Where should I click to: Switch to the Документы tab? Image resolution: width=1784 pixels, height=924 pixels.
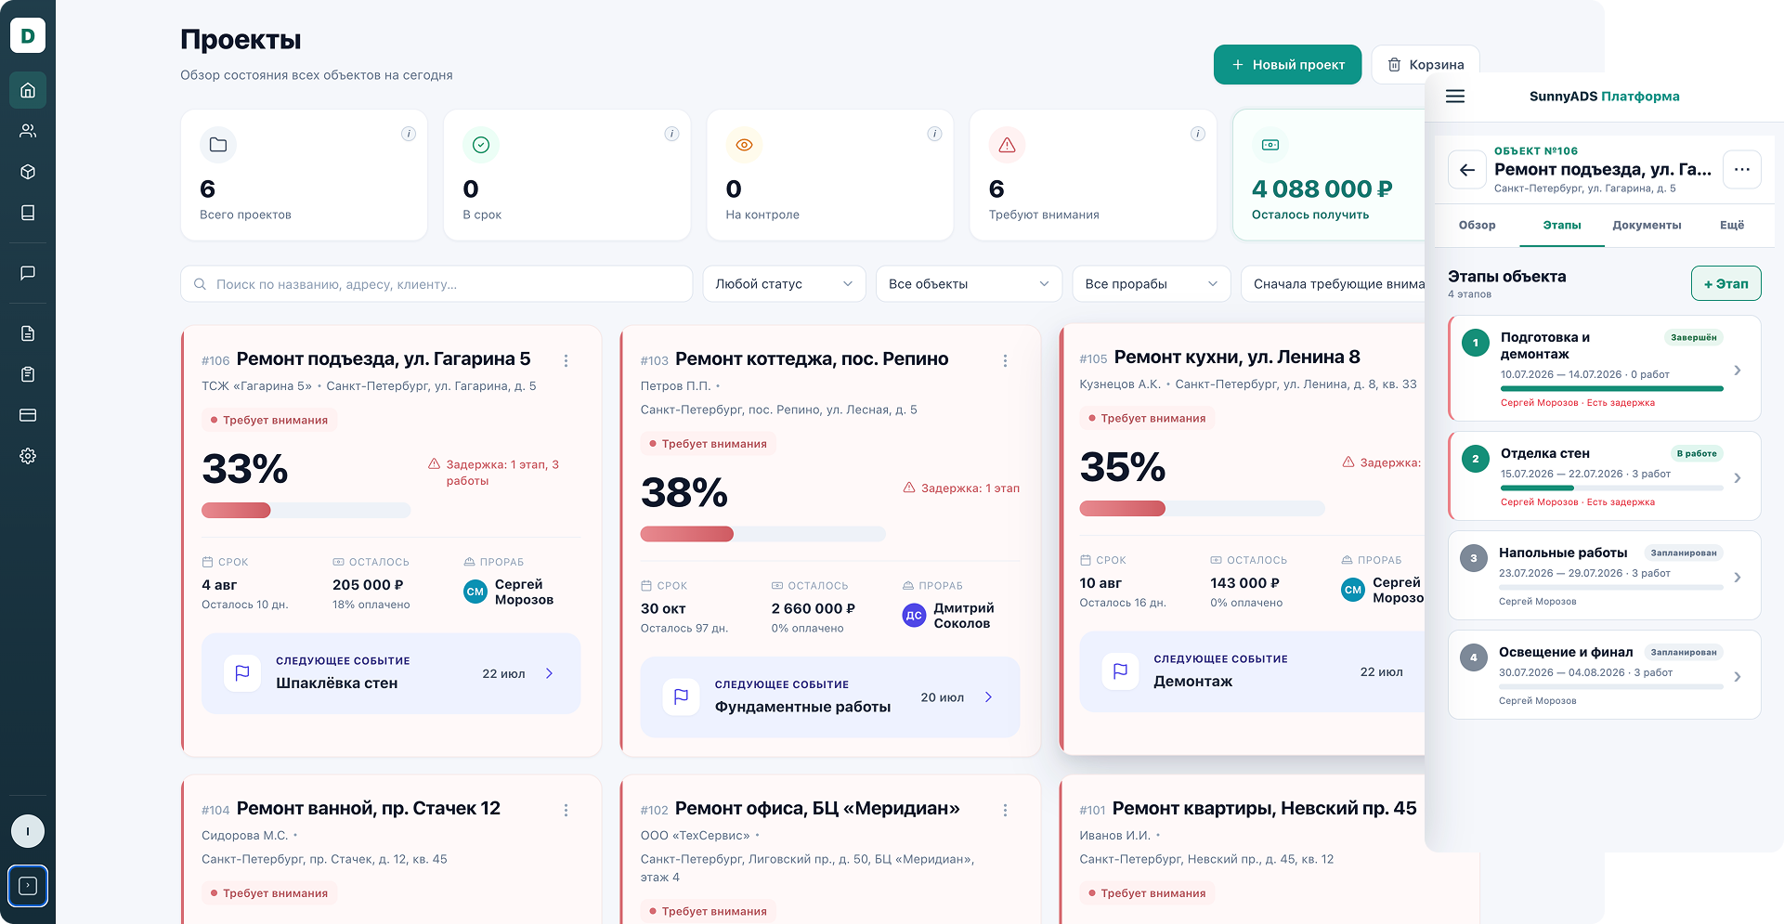[x=1647, y=226]
